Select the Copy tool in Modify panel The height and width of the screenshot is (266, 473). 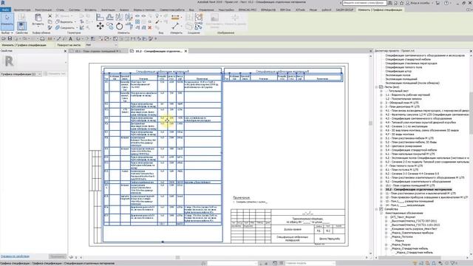(110, 27)
